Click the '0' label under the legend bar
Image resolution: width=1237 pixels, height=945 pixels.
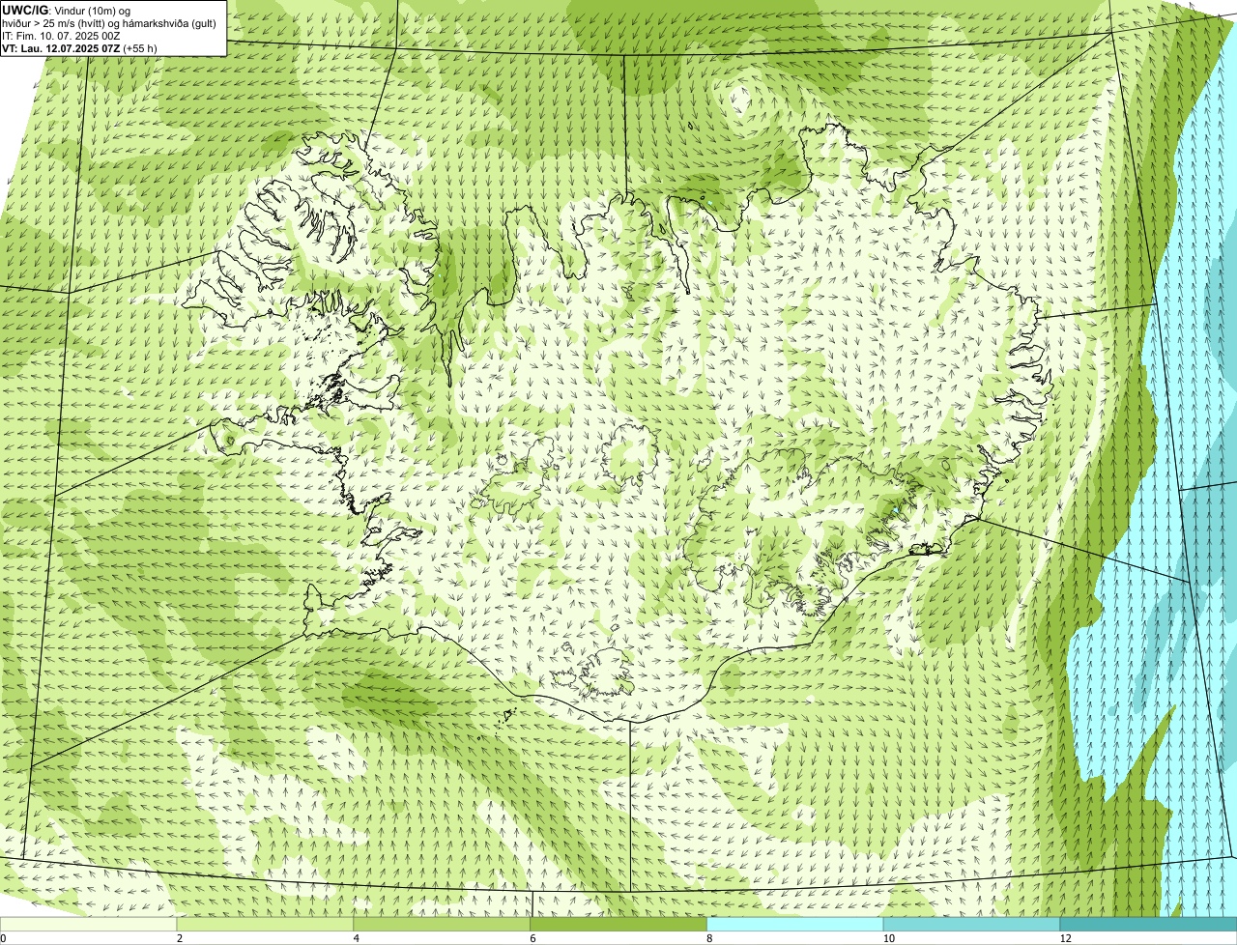point(3,938)
